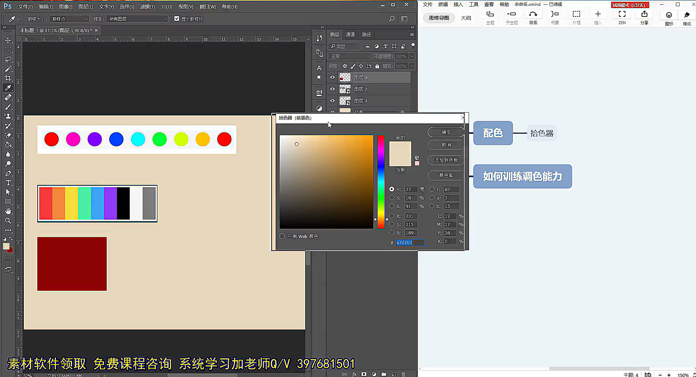The height and width of the screenshot is (377, 696).
Task: Enable the Only Web Colors checkbox
Action: pyautogui.click(x=282, y=236)
